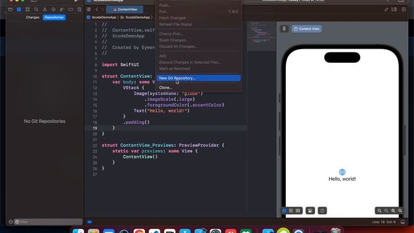Click 'Hello, world!' text in preview
The width and height of the screenshot is (414, 233).
(x=342, y=179)
